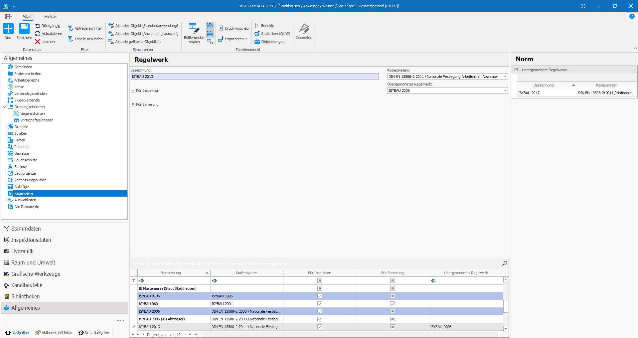Open the Übergeordnetes Regelwerk dropdown
The height and width of the screenshot is (338, 638).
point(505,90)
